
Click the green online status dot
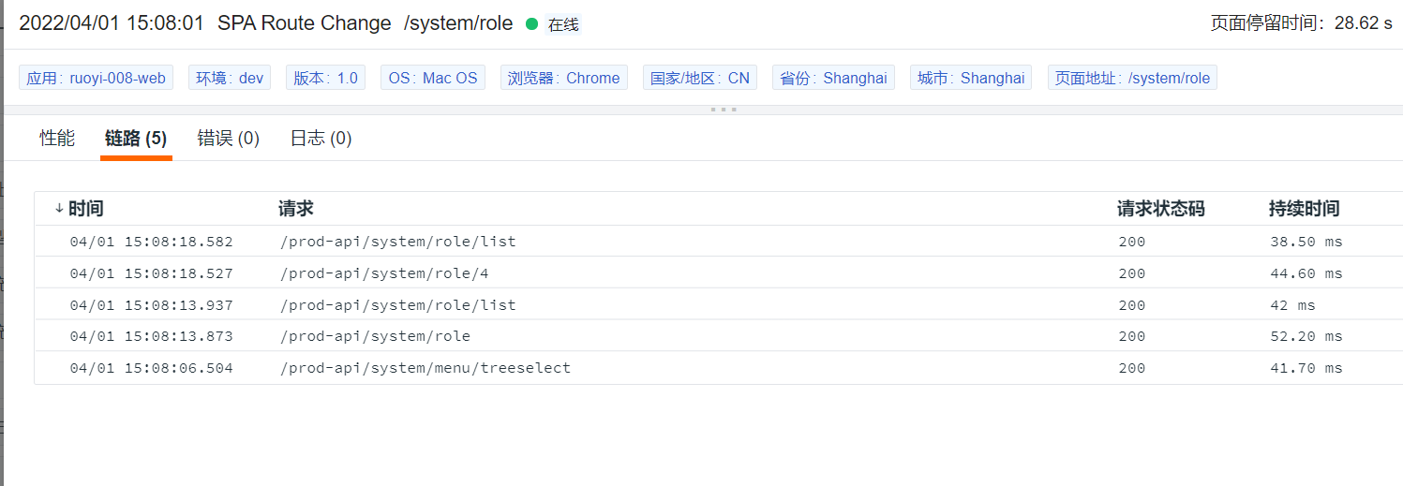[532, 24]
